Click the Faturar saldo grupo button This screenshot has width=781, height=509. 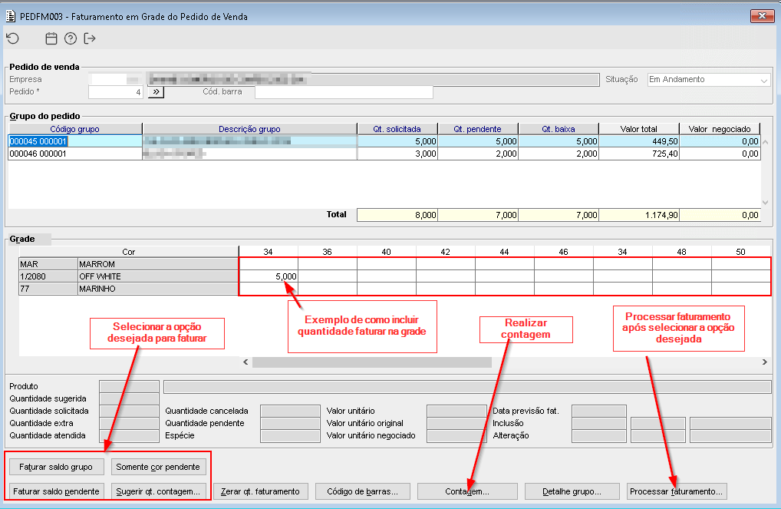point(56,467)
